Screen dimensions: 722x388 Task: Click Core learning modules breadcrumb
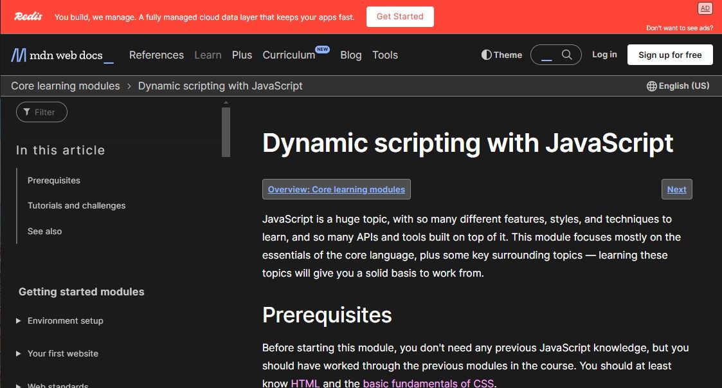tap(66, 86)
